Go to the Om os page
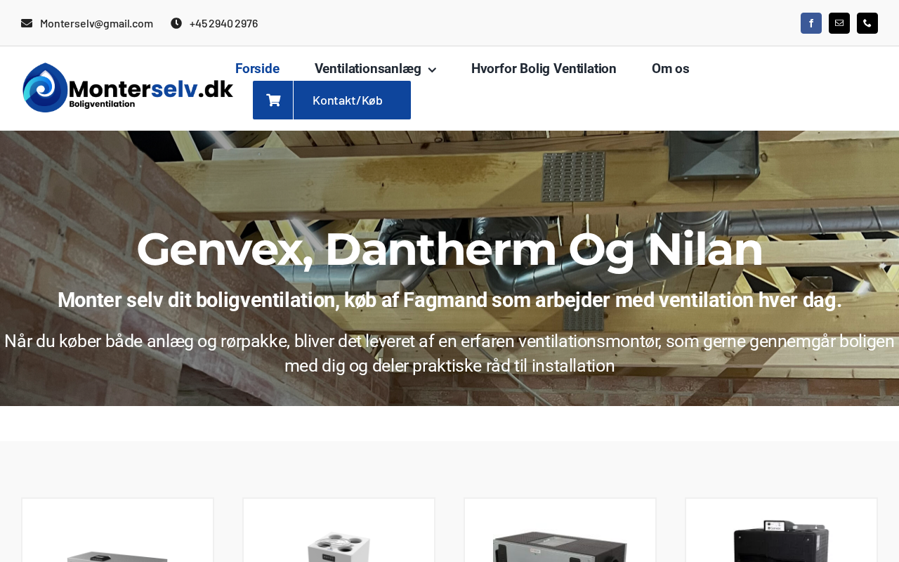The height and width of the screenshot is (562, 899). click(x=670, y=68)
